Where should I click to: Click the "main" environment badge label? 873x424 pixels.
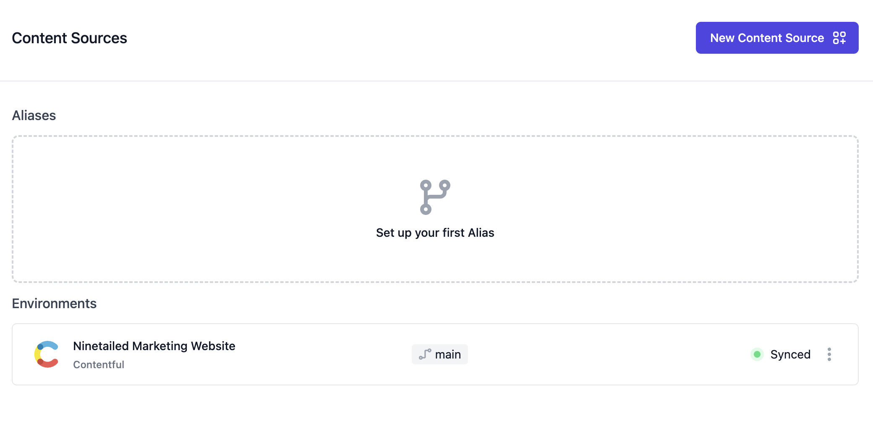(x=448, y=355)
